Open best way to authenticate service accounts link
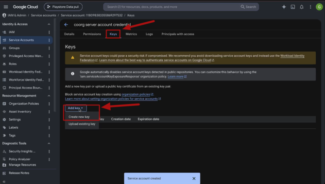 (156, 60)
